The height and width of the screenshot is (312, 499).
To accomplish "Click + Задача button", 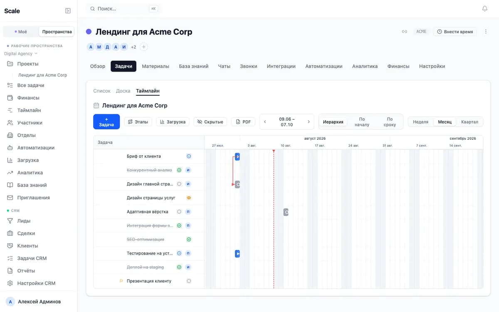I will (x=106, y=122).
